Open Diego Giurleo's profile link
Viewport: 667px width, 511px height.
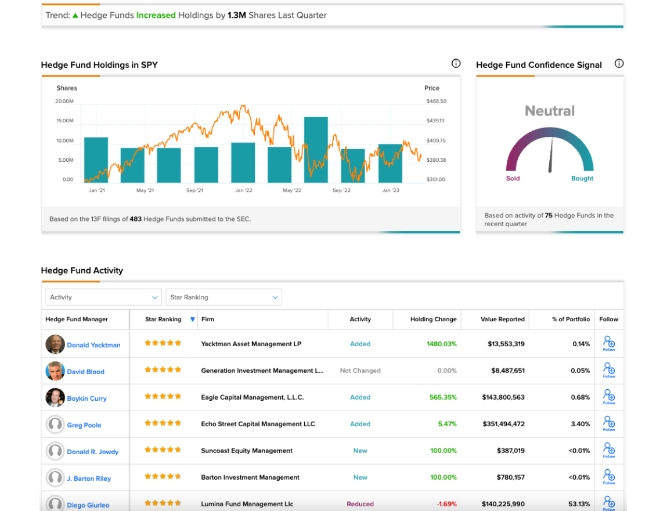[x=88, y=505]
